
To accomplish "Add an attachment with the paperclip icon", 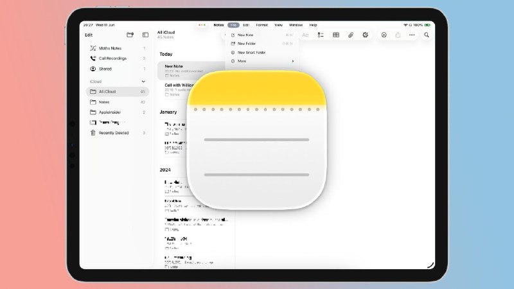I will [x=351, y=35].
